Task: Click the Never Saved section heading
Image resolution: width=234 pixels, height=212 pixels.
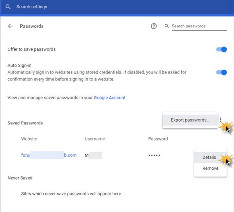Action: 20,178
